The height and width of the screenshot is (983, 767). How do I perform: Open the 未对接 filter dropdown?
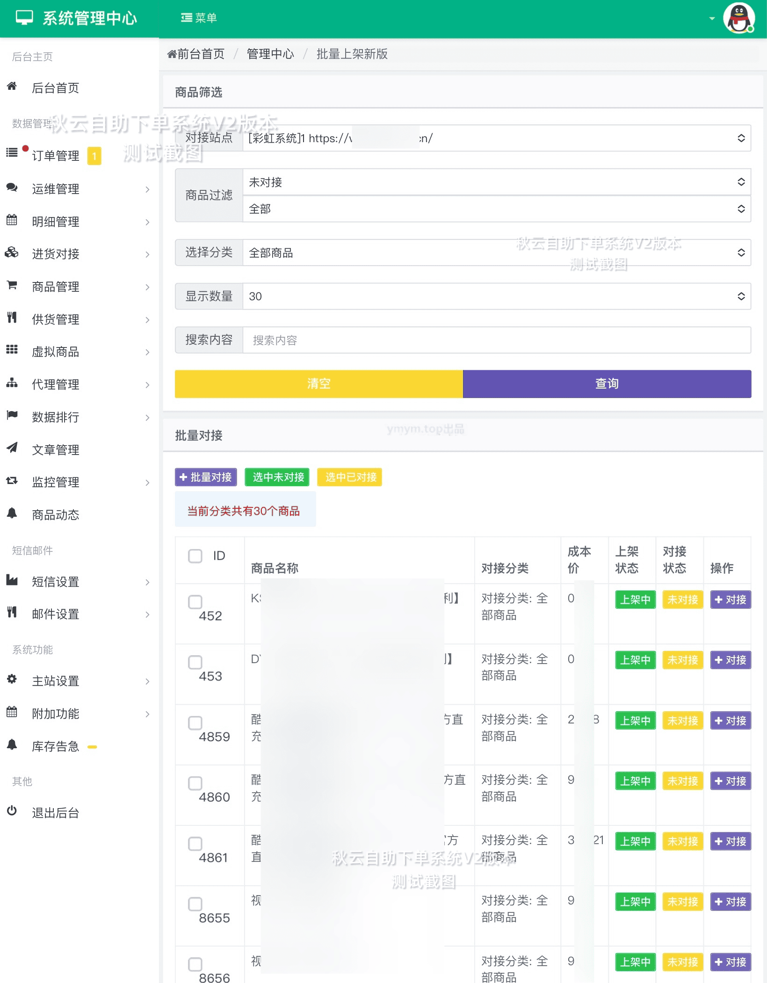point(497,182)
